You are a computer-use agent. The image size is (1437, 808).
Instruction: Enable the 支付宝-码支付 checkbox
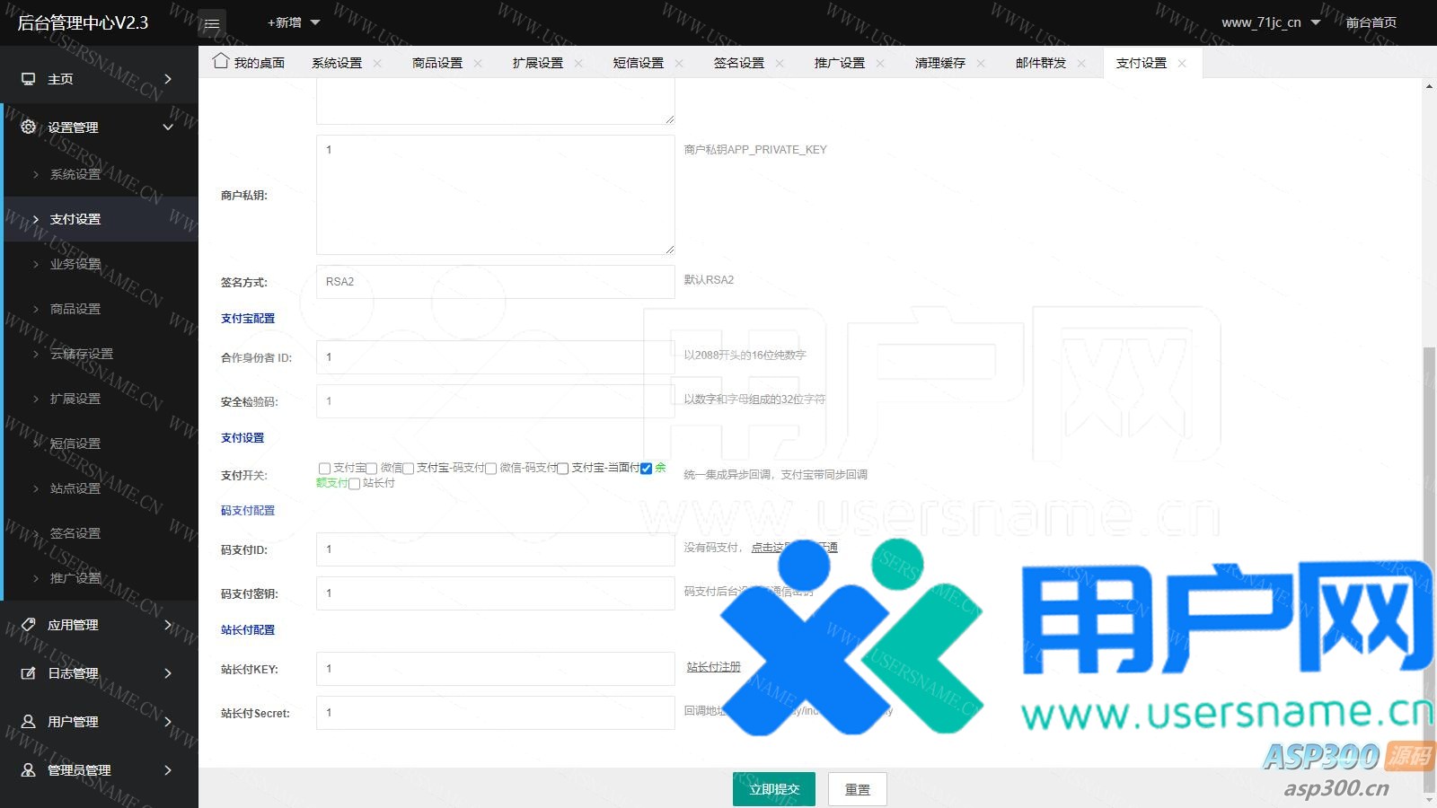(408, 469)
